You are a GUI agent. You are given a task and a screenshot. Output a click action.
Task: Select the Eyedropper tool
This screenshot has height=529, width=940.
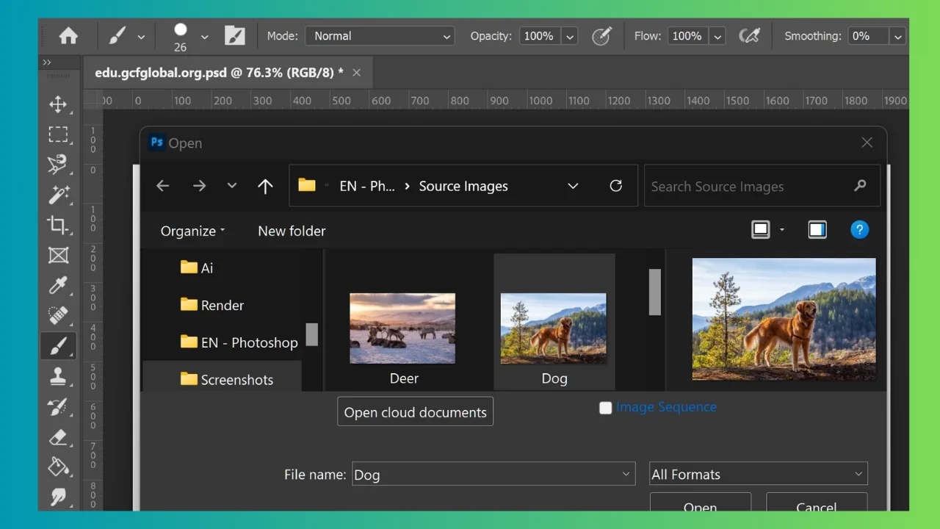58,285
